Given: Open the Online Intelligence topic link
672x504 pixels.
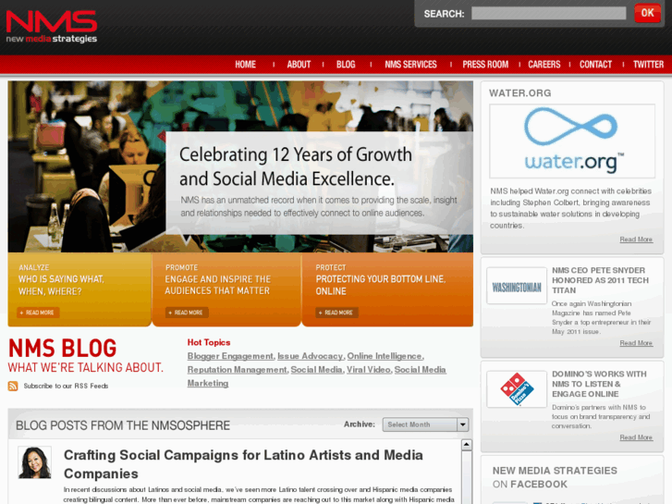Looking at the screenshot, I should [385, 356].
